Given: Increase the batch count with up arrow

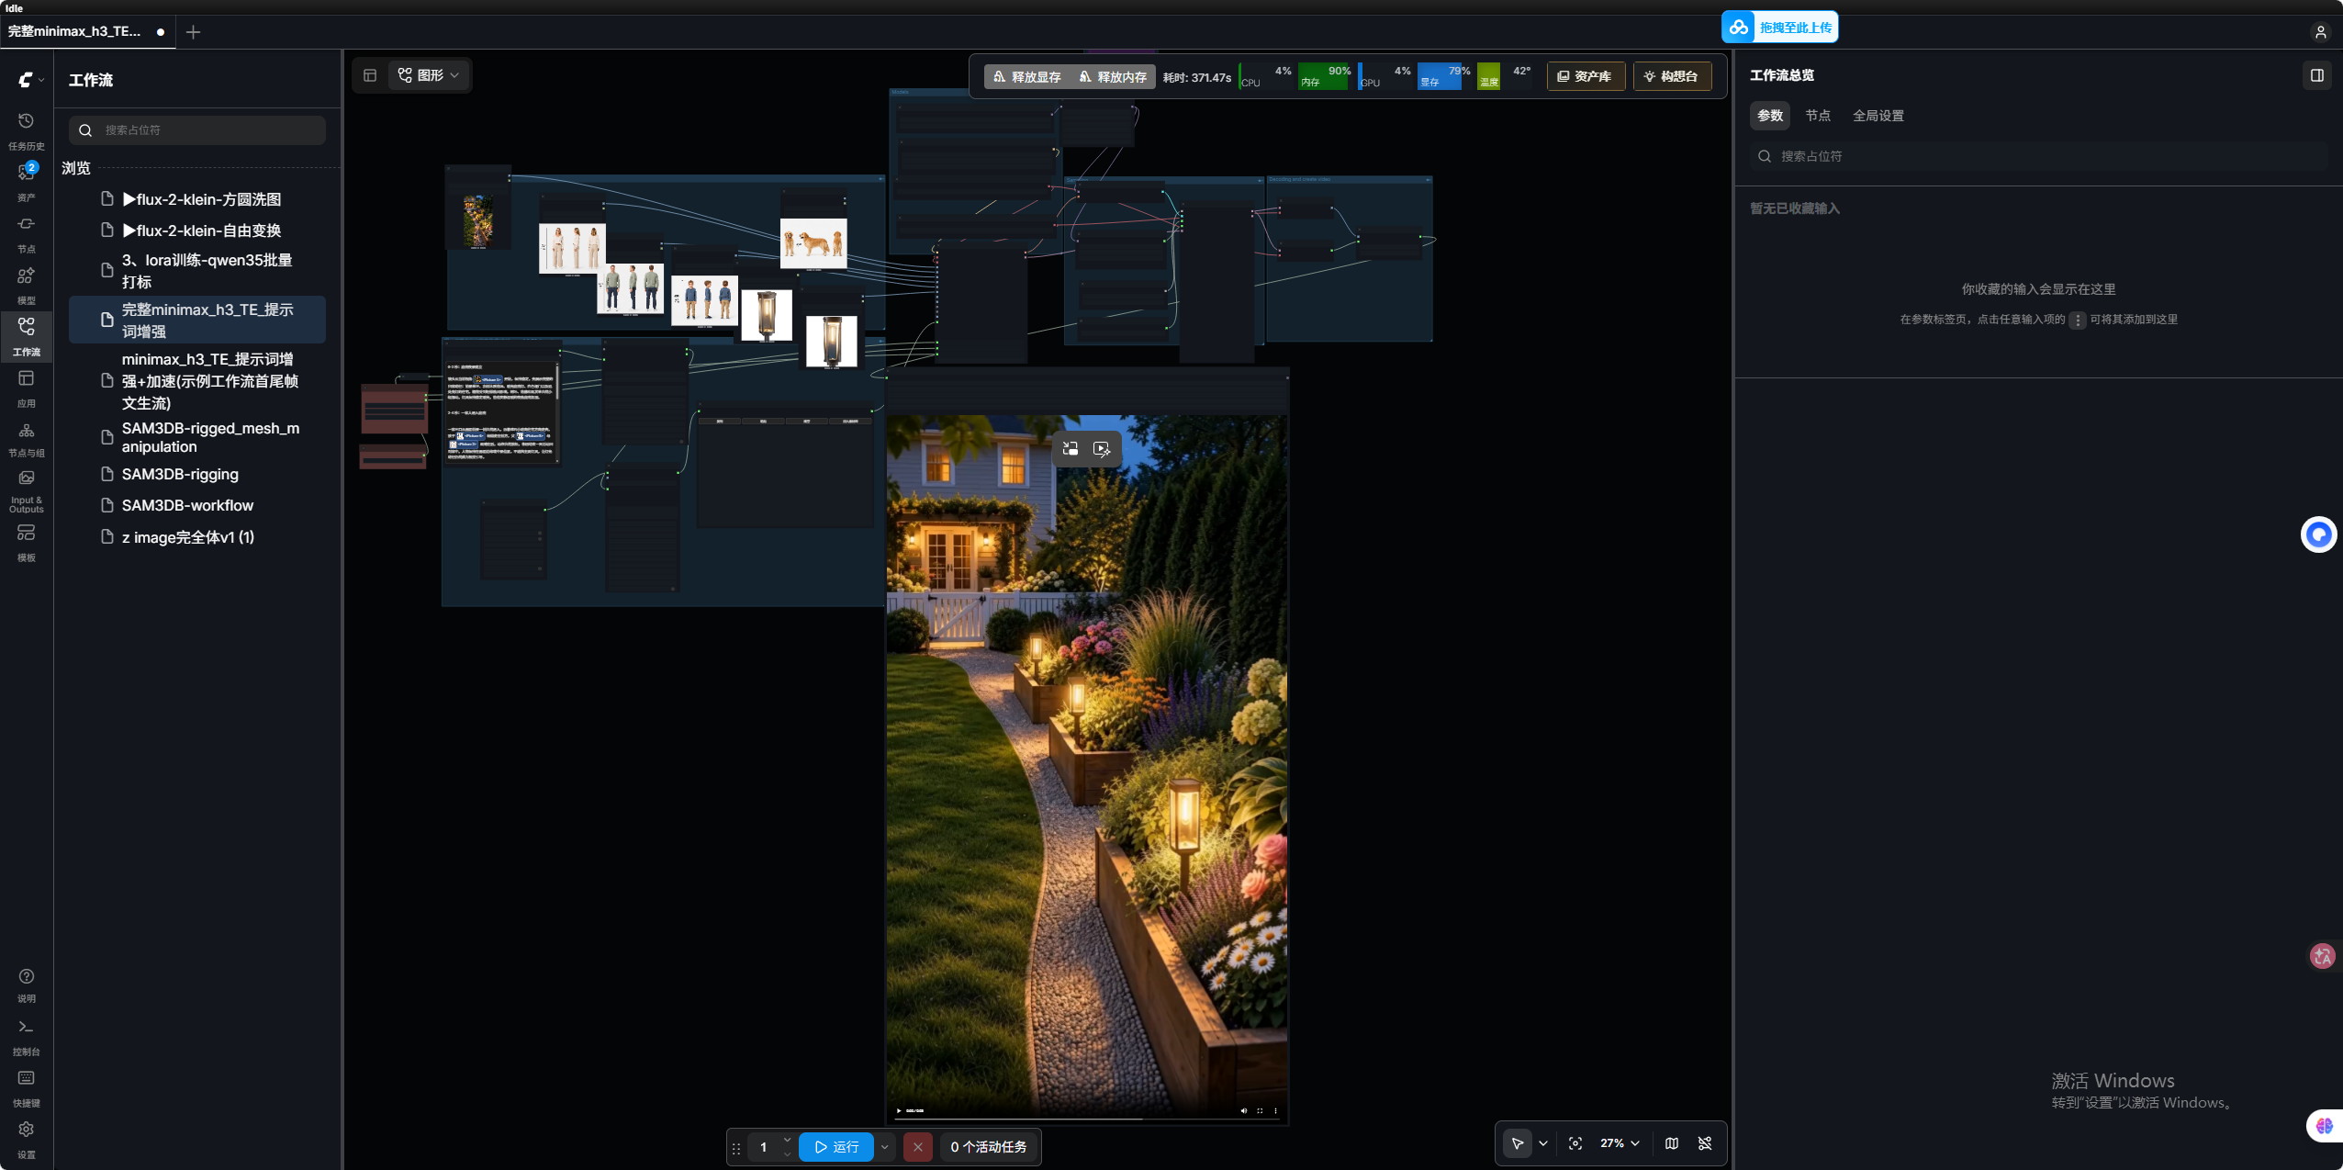Looking at the screenshot, I should tap(787, 1140).
